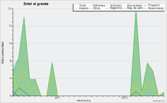Click the 2011 x-axis label
This screenshot has width=167, height=103.
click(58, 98)
